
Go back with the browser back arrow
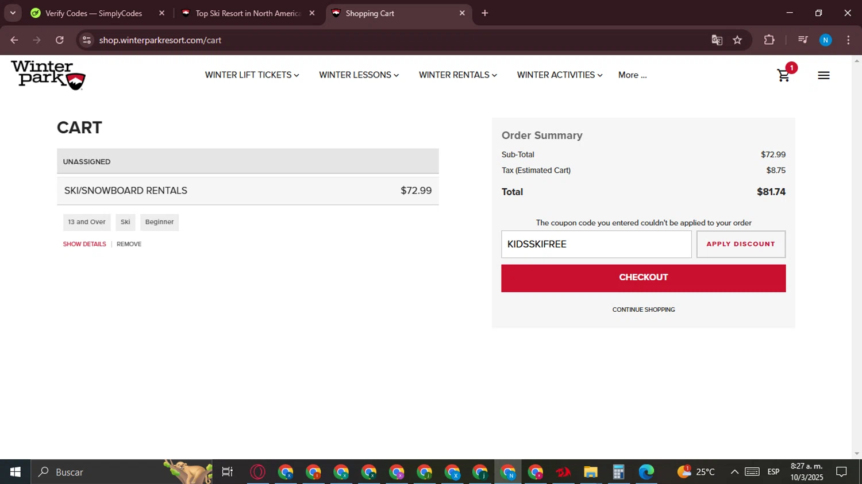coord(14,40)
